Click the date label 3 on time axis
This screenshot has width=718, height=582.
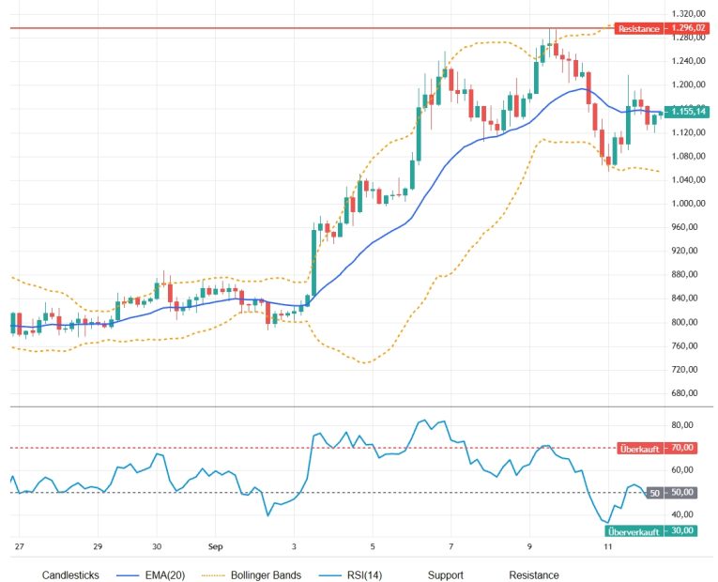coord(294,546)
